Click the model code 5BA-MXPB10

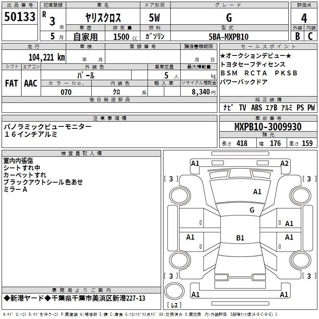(228, 37)
